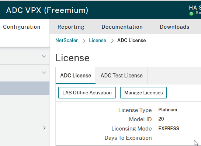
Task: Select Licensing Mode value EXPRESS
Action: pyautogui.click(x=169, y=128)
